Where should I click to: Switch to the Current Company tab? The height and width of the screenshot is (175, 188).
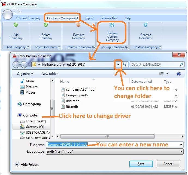pos(28,18)
